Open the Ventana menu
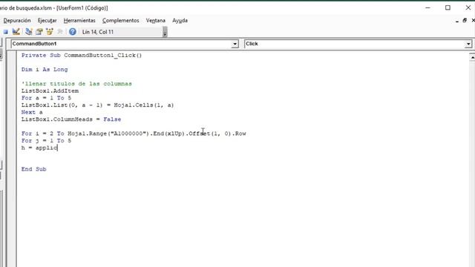475x267 pixels. click(156, 21)
